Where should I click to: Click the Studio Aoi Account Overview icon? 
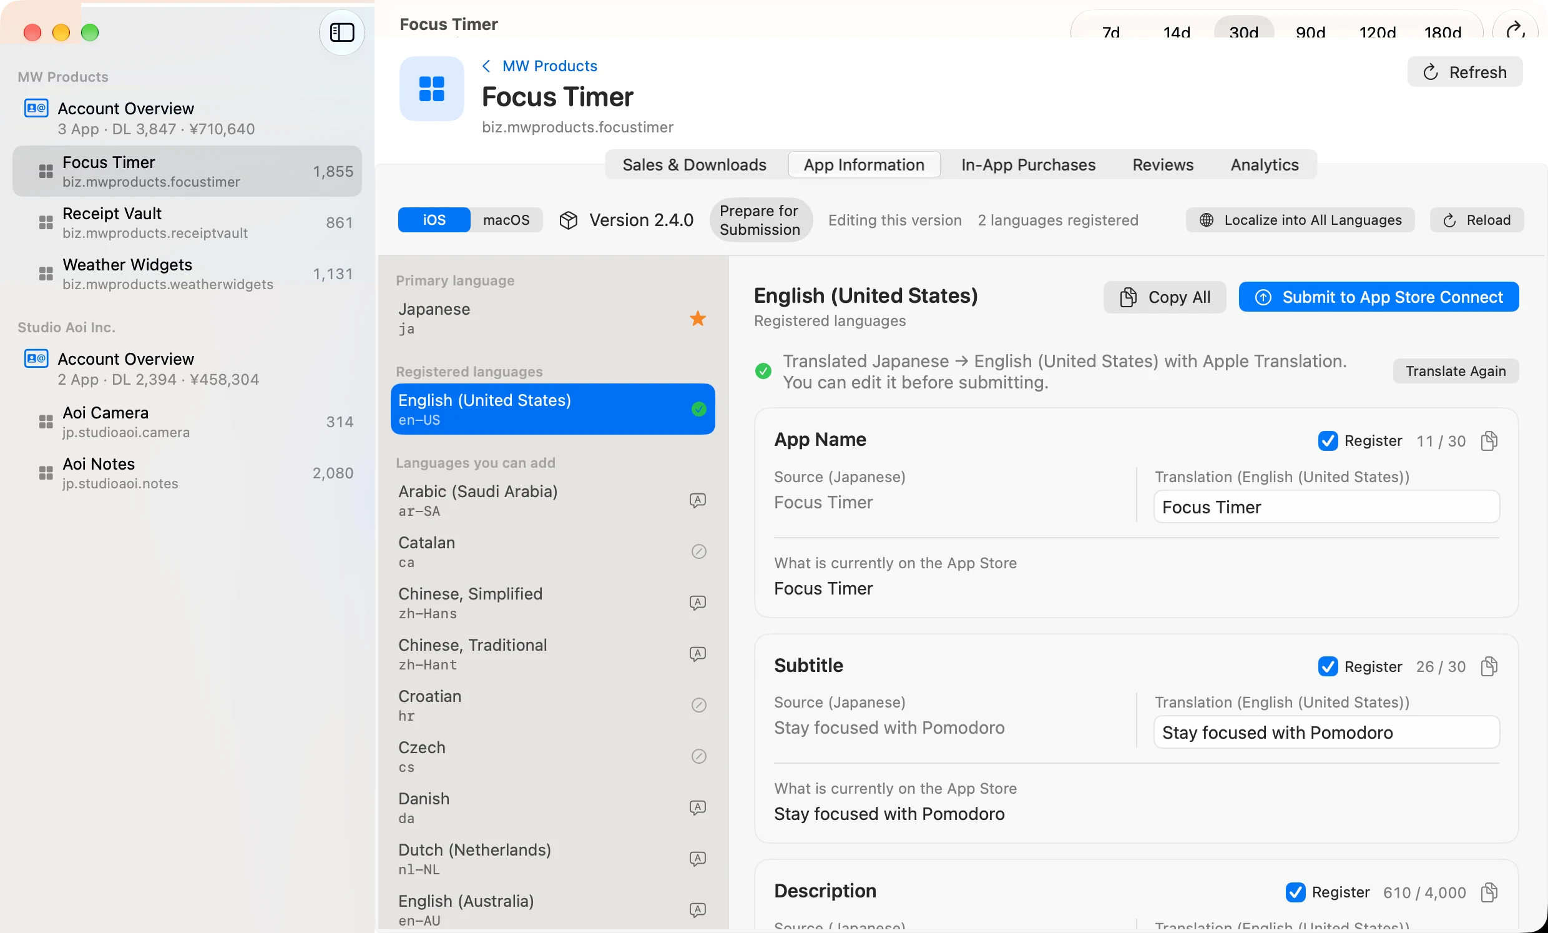pyautogui.click(x=36, y=358)
